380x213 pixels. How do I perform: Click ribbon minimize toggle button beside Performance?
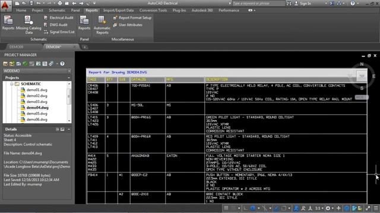[252, 11]
